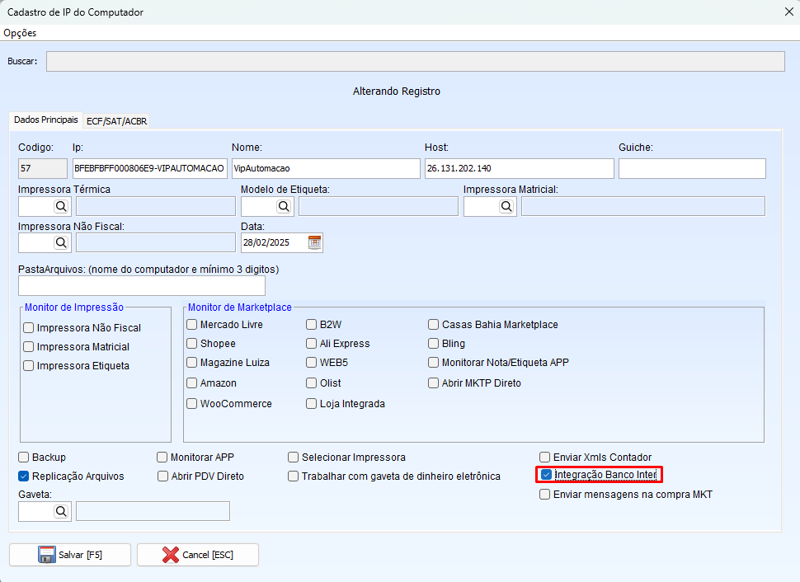The width and height of the screenshot is (800, 582).
Task: Tick the Shopee marketplace checkbox
Action: click(192, 344)
